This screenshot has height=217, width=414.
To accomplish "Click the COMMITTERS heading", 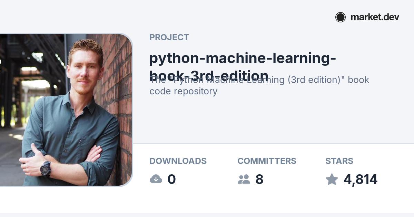I will (267, 161).
